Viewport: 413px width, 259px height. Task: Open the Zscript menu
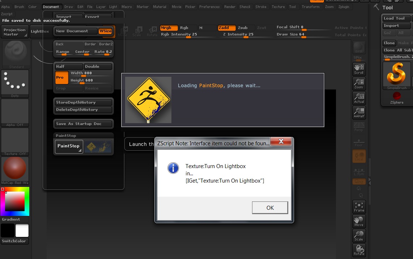[x=7, y=14]
